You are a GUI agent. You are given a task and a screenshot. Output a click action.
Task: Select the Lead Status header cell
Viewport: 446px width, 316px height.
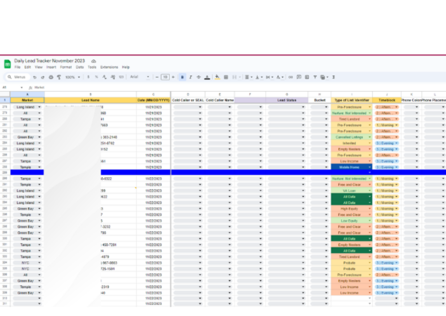coord(287,100)
